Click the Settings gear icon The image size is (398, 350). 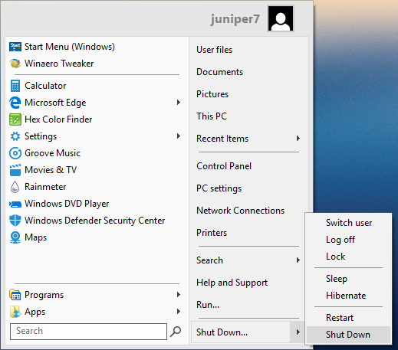15,136
